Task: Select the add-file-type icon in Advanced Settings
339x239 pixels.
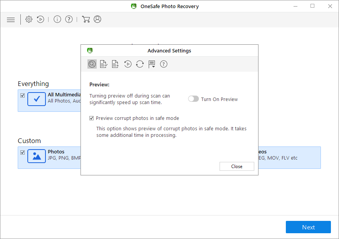Action: [x=115, y=64]
